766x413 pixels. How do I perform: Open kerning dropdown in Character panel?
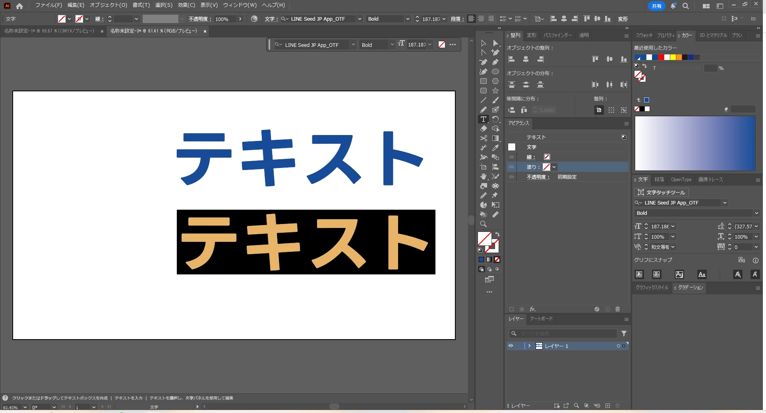click(673, 247)
